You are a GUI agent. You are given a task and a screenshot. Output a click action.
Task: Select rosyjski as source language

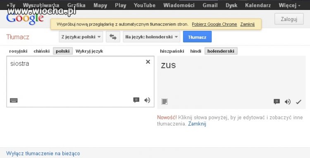(x=18, y=51)
